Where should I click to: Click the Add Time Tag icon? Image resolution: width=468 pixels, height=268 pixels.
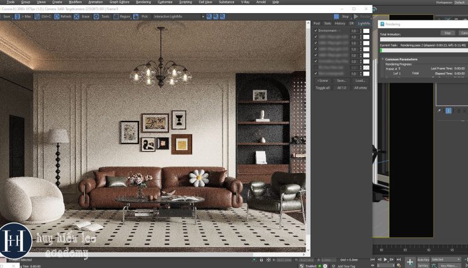click(x=334, y=266)
